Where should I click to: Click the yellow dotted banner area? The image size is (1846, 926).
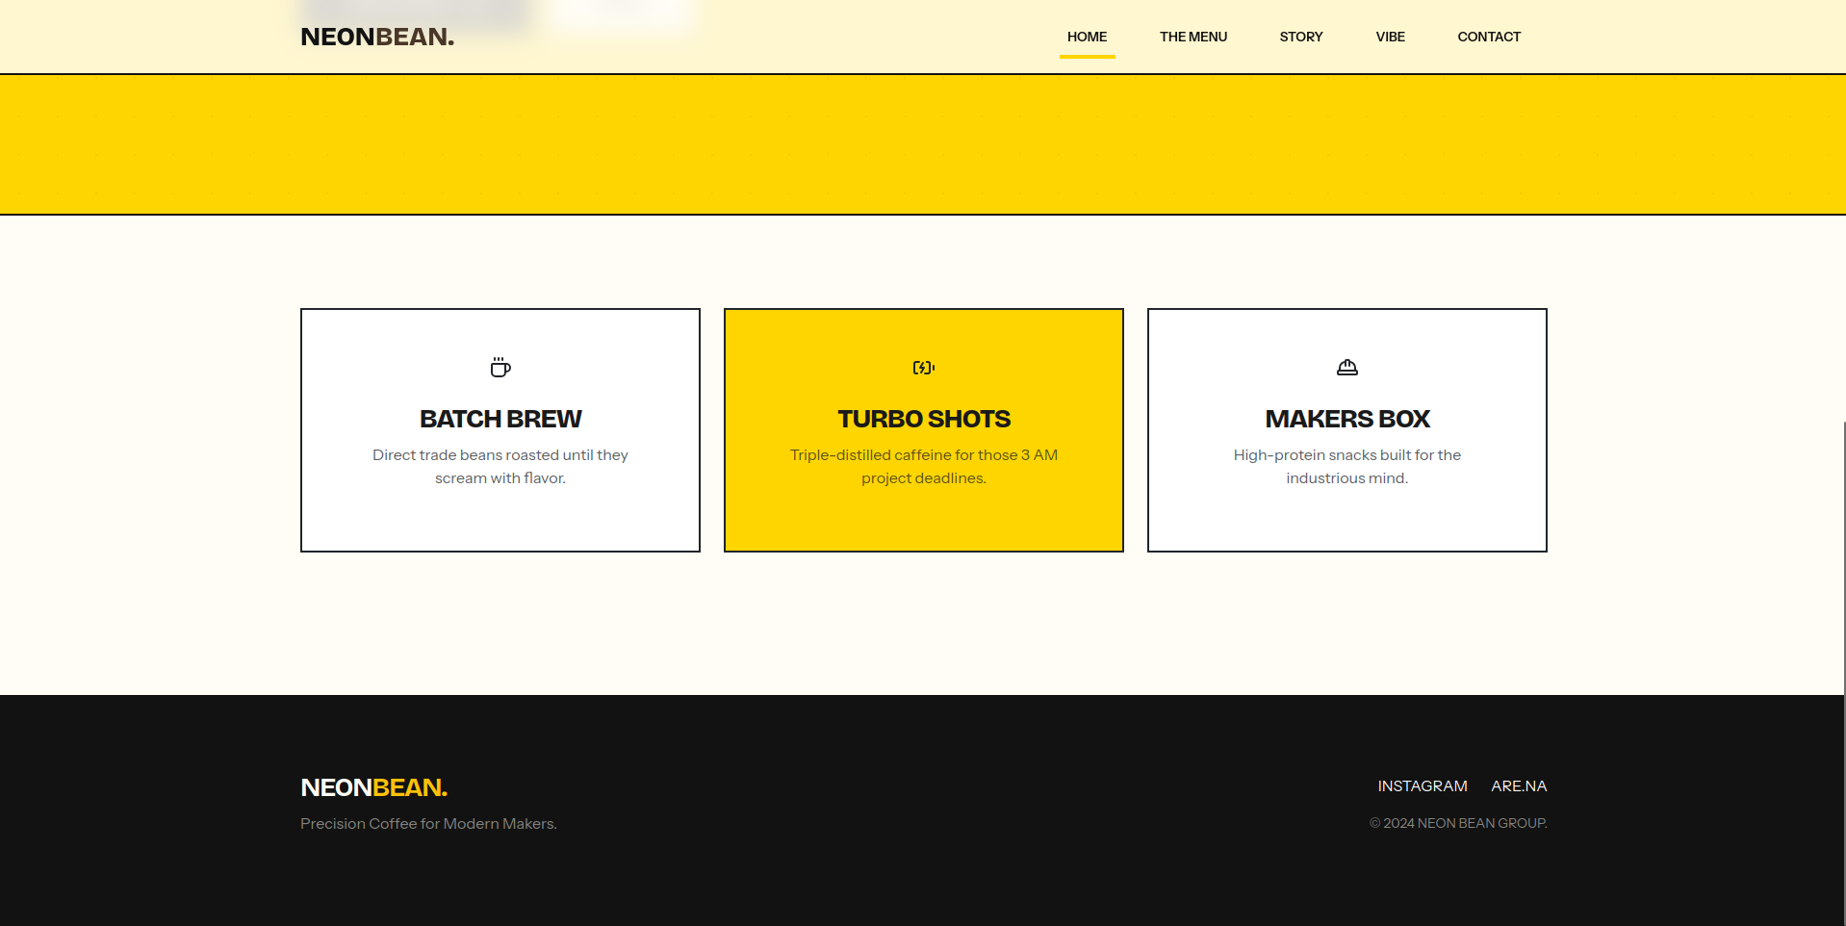click(922, 143)
